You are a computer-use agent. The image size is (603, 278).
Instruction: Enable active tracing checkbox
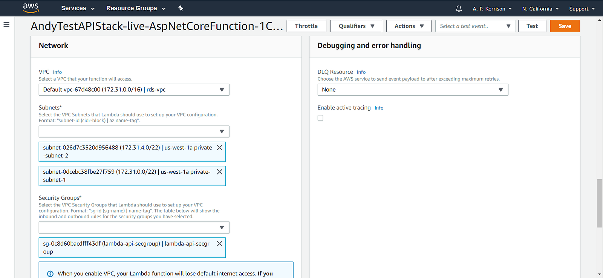(320, 118)
